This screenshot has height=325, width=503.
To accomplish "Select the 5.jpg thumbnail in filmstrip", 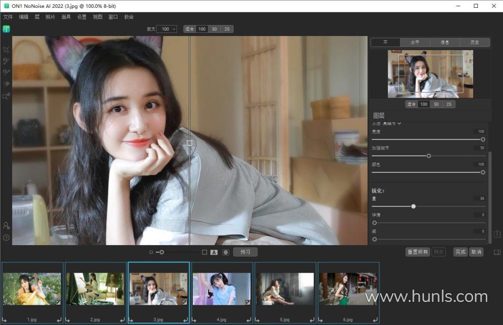I will [x=285, y=289].
